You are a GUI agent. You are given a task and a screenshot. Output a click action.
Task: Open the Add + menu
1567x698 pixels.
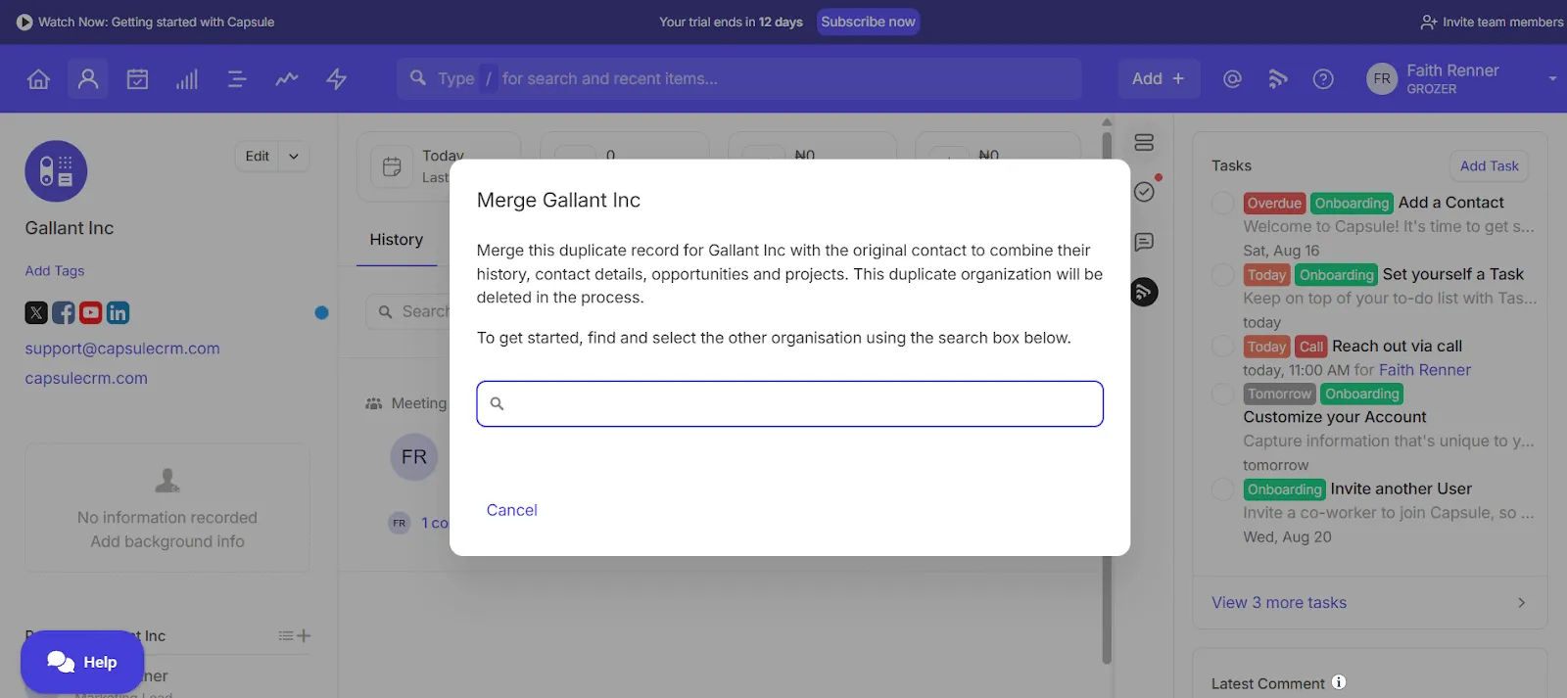1158,79
